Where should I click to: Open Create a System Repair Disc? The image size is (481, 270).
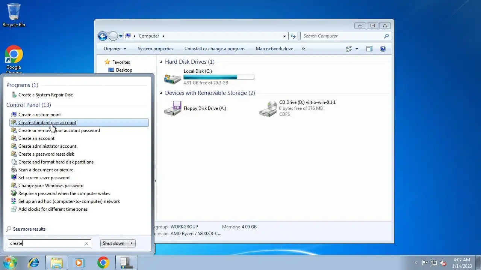pyautogui.click(x=45, y=95)
